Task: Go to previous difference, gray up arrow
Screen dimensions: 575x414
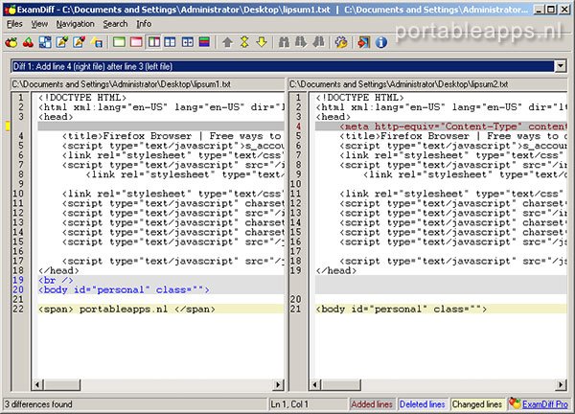Action: (227, 42)
